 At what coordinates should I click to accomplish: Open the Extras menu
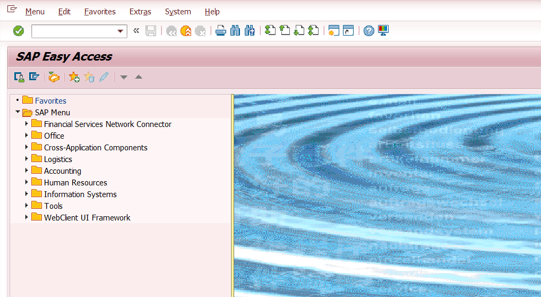click(140, 12)
